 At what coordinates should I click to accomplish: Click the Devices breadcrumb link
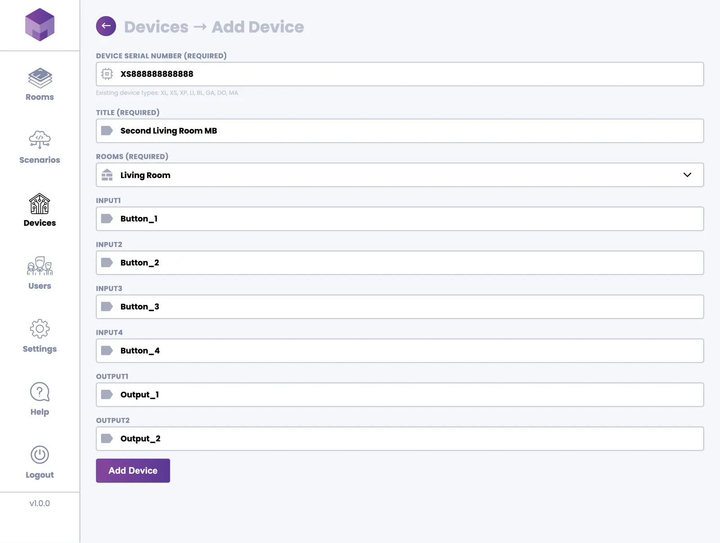[x=156, y=27]
